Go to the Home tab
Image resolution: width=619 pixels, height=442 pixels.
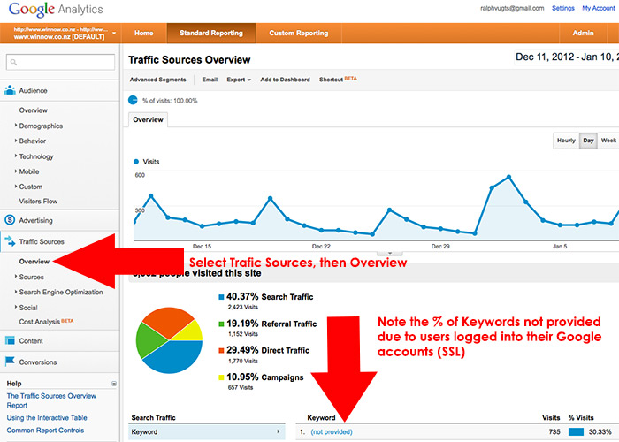coord(144,34)
